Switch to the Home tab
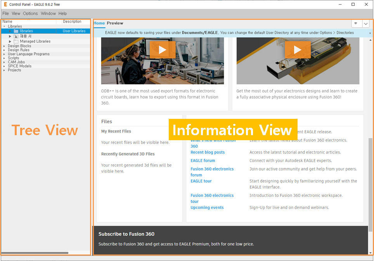 point(99,23)
